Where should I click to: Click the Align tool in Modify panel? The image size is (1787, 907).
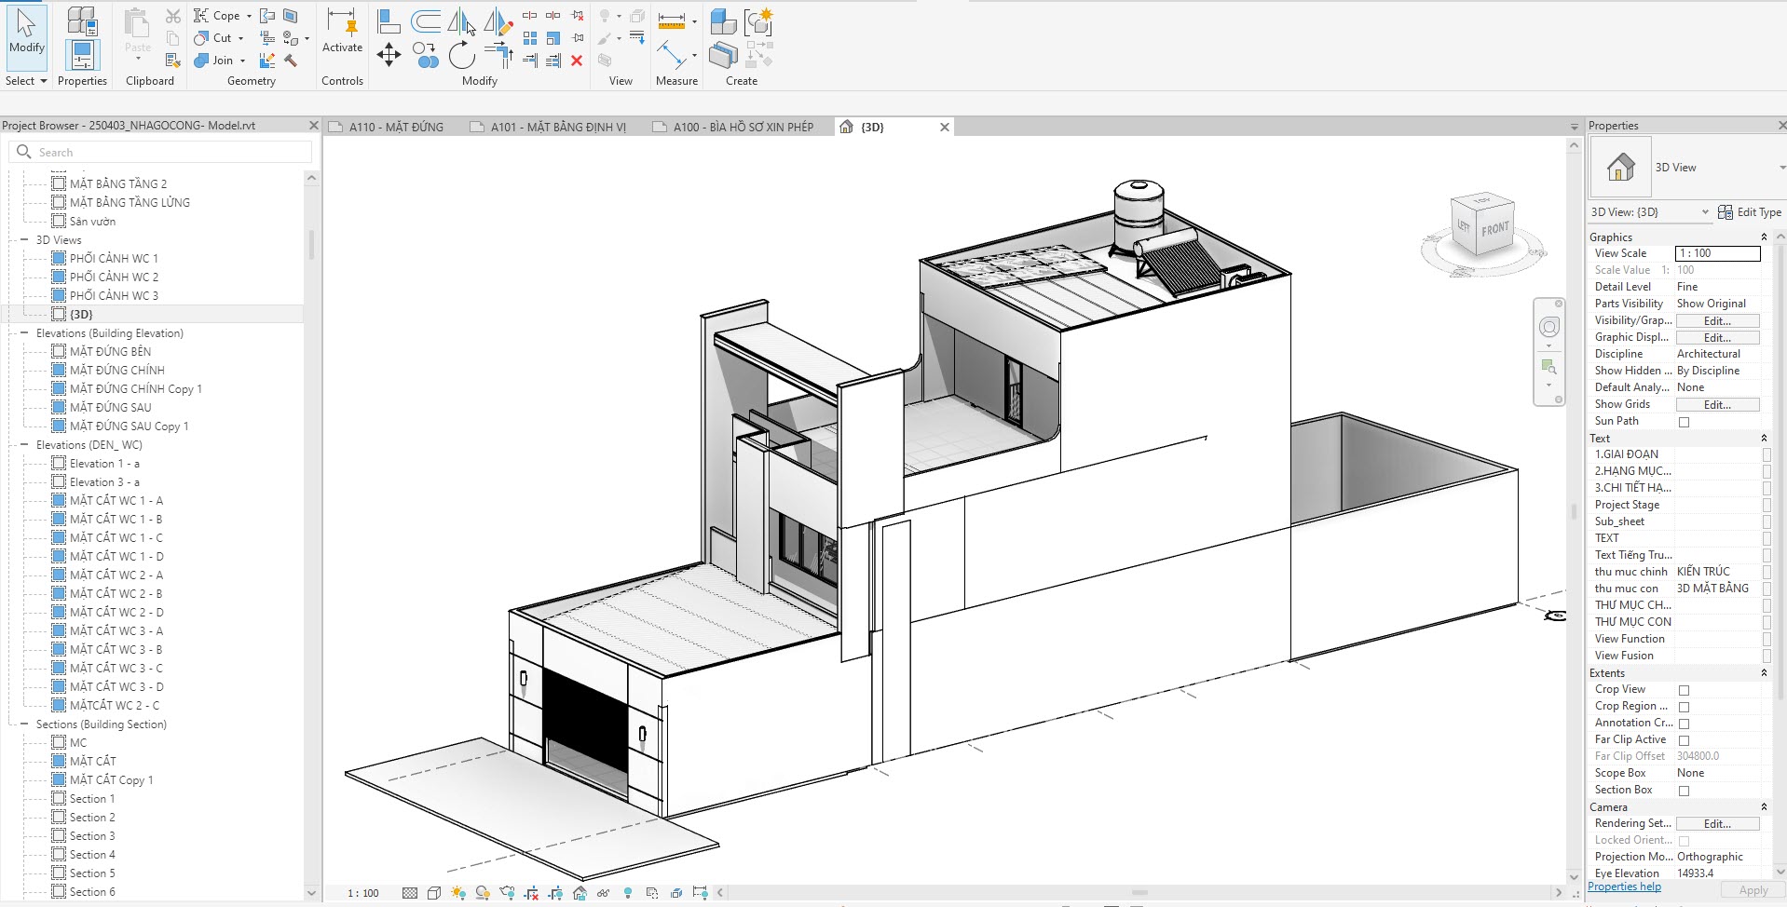389,20
